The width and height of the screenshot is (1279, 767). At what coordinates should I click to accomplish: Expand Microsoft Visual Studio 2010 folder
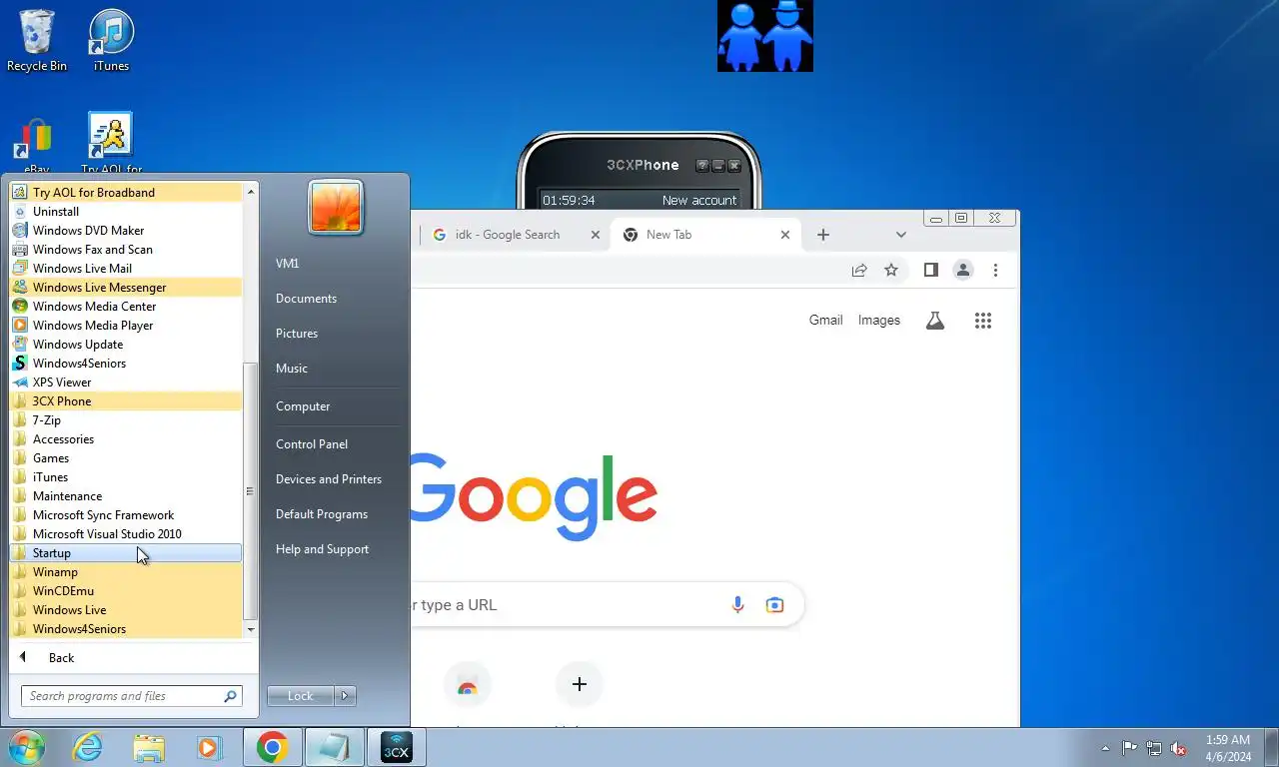click(126, 533)
